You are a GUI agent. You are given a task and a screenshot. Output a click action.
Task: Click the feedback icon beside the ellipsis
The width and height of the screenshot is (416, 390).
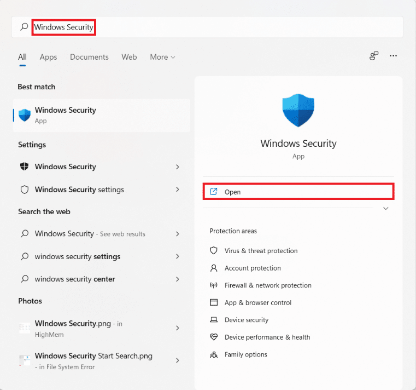click(374, 56)
